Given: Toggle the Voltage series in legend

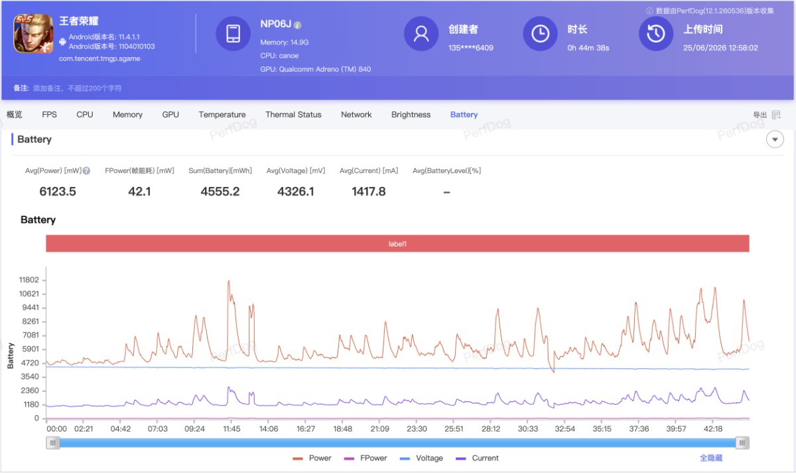Looking at the screenshot, I should [x=421, y=458].
